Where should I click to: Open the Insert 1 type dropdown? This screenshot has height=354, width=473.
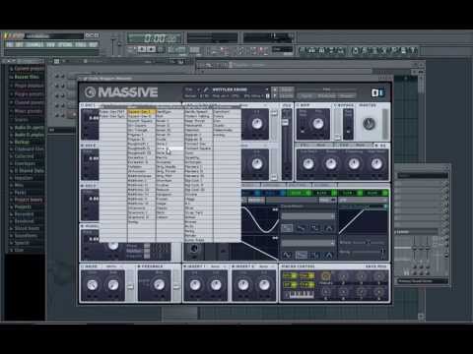pos(218,266)
